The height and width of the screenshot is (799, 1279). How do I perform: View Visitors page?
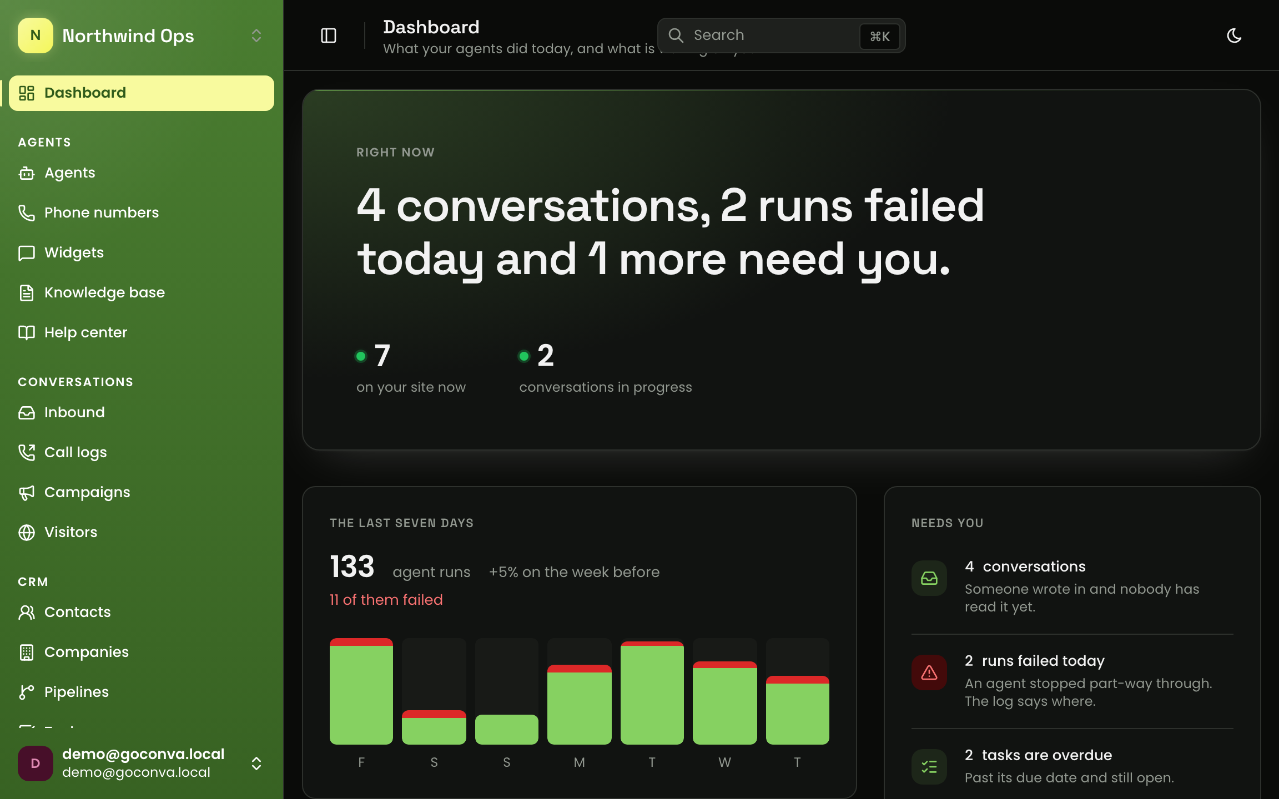tap(142, 533)
